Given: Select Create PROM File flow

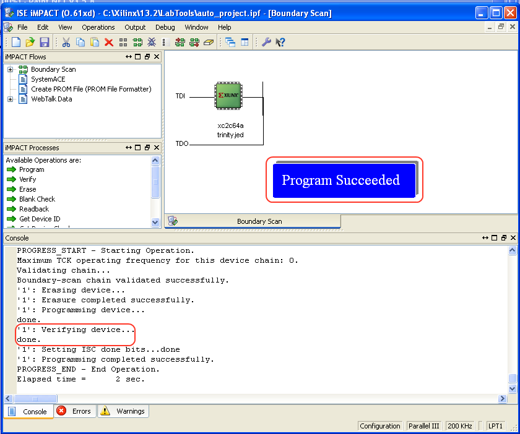Looking at the screenshot, I should tap(91, 89).
